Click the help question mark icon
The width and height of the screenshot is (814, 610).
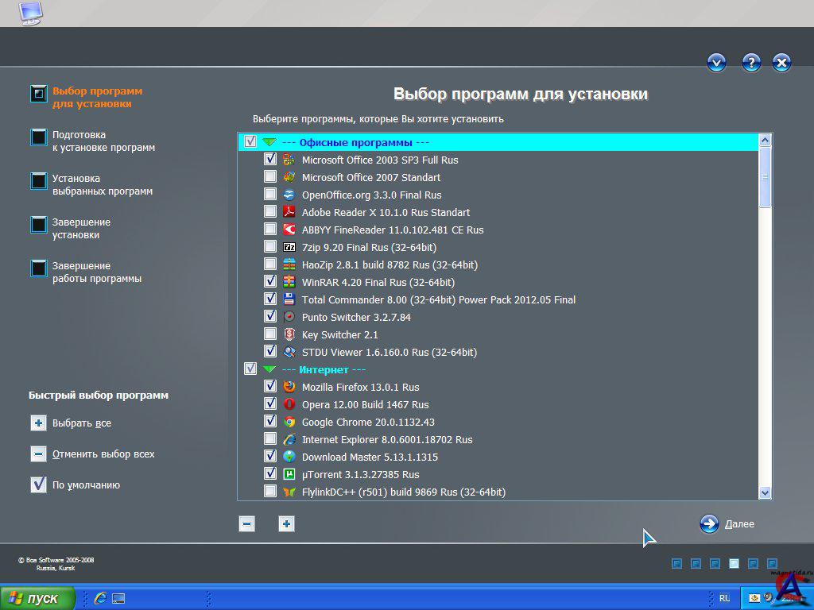coord(751,64)
